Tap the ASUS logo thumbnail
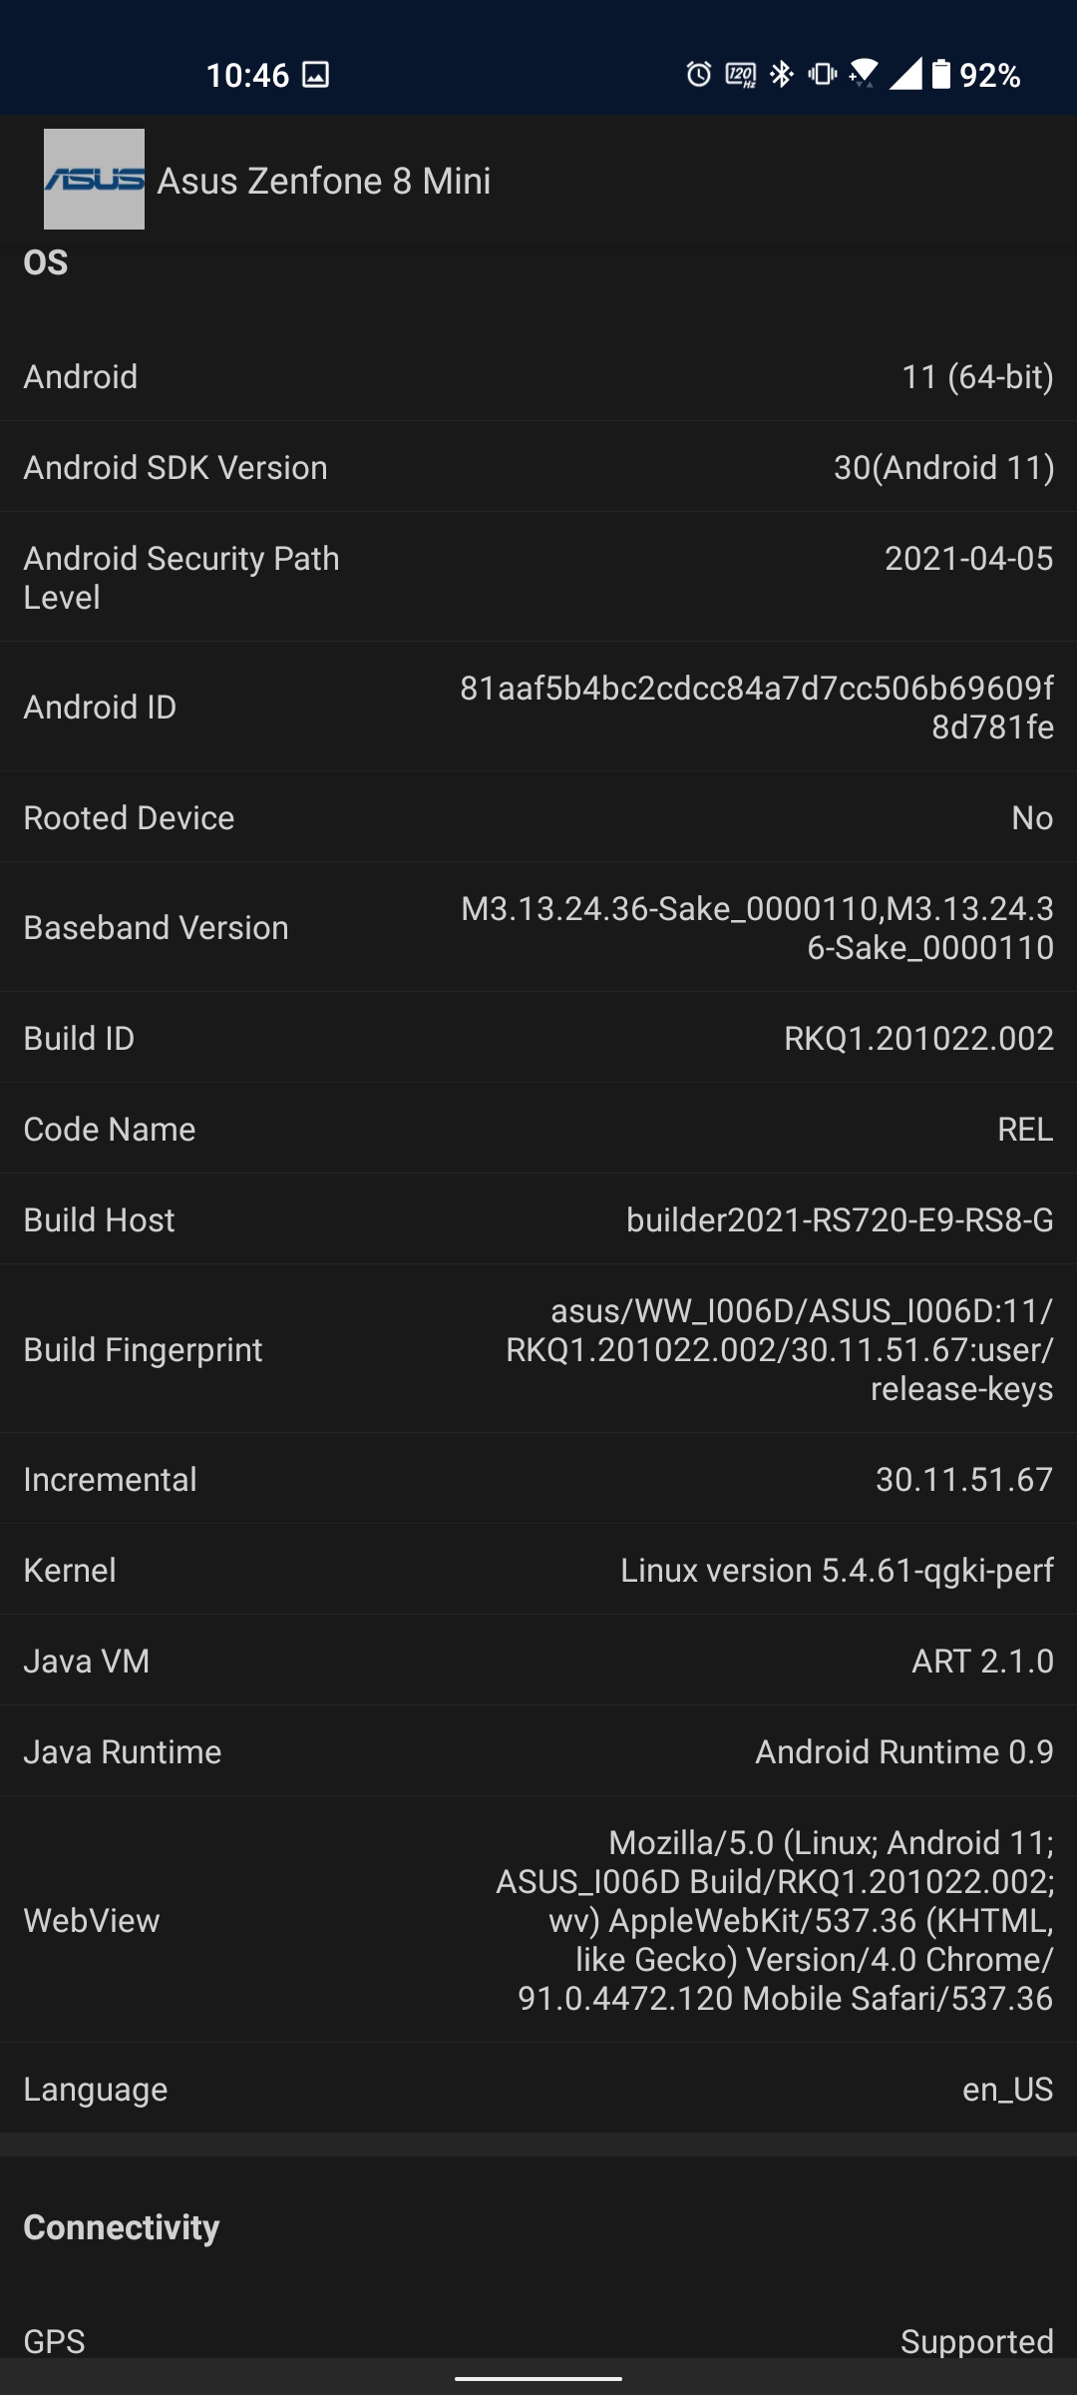The height and width of the screenshot is (2395, 1077). (x=94, y=180)
